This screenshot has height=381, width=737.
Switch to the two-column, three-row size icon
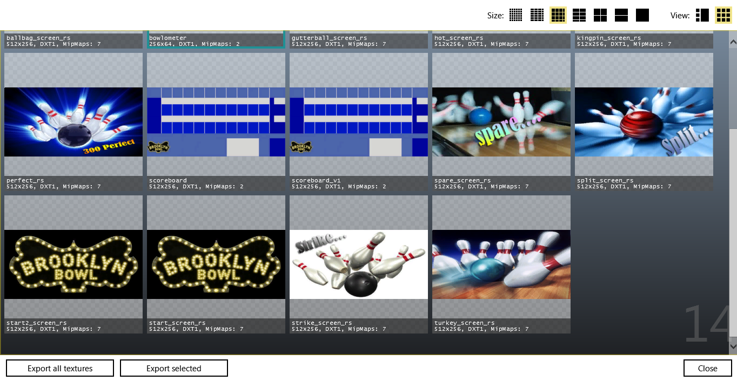[x=579, y=15]
